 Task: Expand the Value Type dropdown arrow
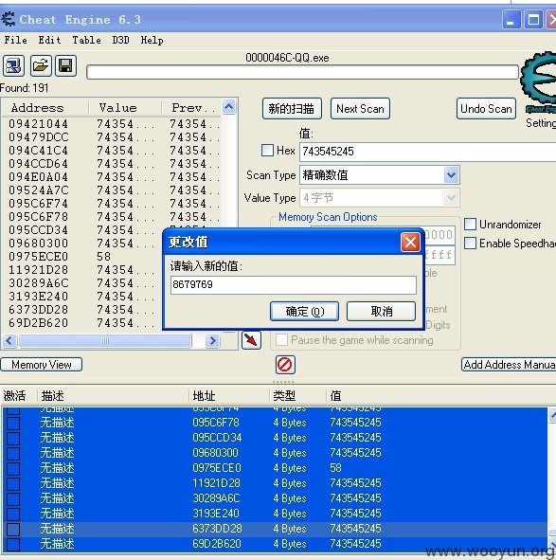pyautogui.click(x=452, y=197)
